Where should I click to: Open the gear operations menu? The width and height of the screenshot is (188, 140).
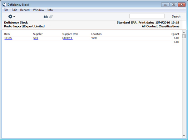click(x=11, y=16)
